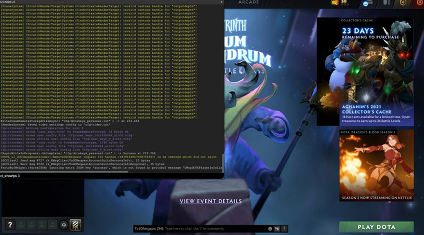The width and height of the screenshot is (424, 235).
Task: Click the console horizontal scrollbar
Action: click(x=64, y=172)
